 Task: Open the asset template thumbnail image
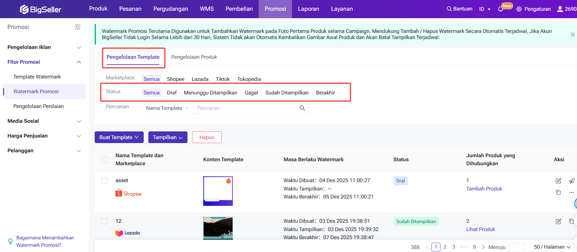218,191
